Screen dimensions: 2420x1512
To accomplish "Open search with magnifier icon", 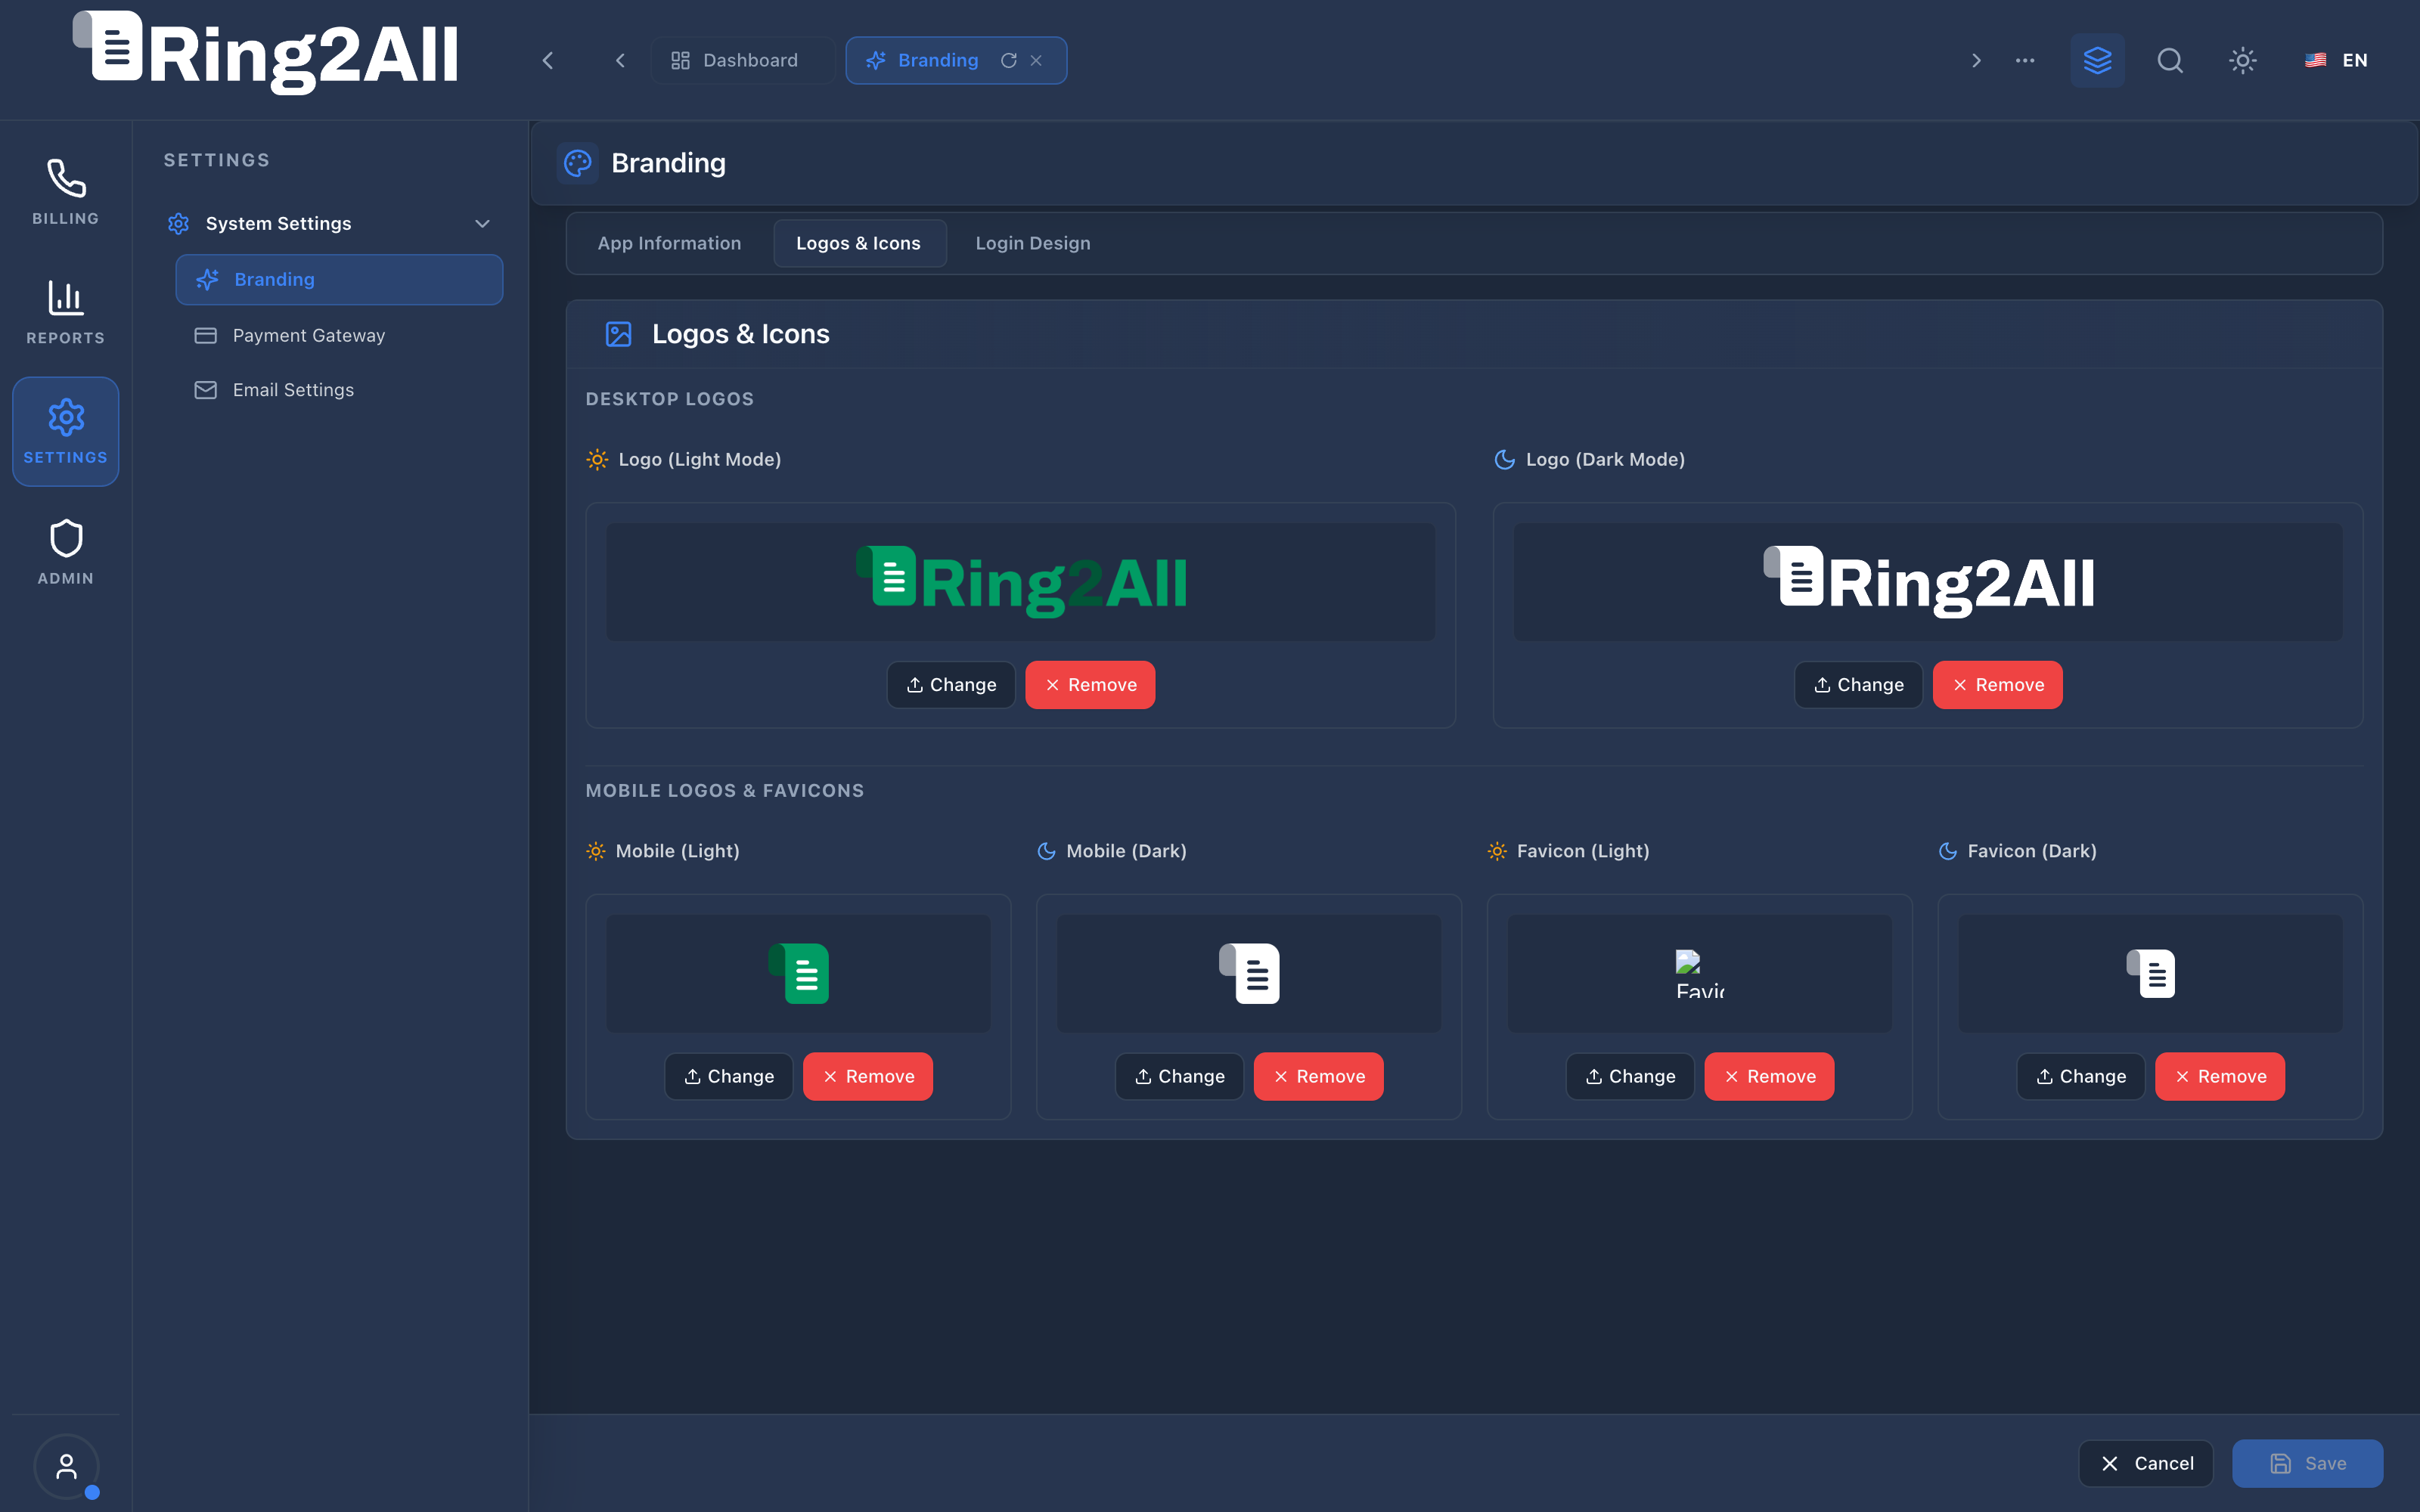I will 2170,60.
